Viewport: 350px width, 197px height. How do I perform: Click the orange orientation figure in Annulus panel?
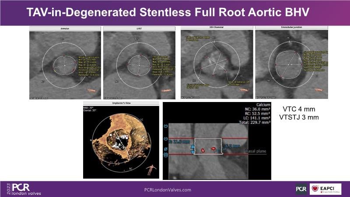point(92,91)
